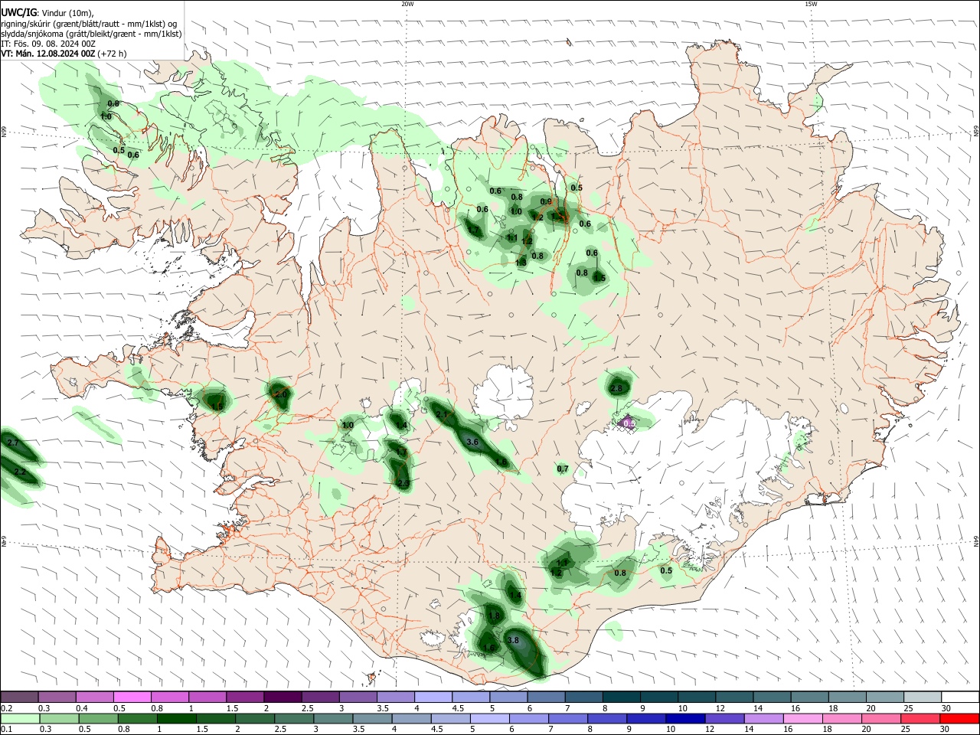Viewport: 980px width, 735px height.
Task: Click the 30 label in the lower legend row
Action: click(946, 729)
